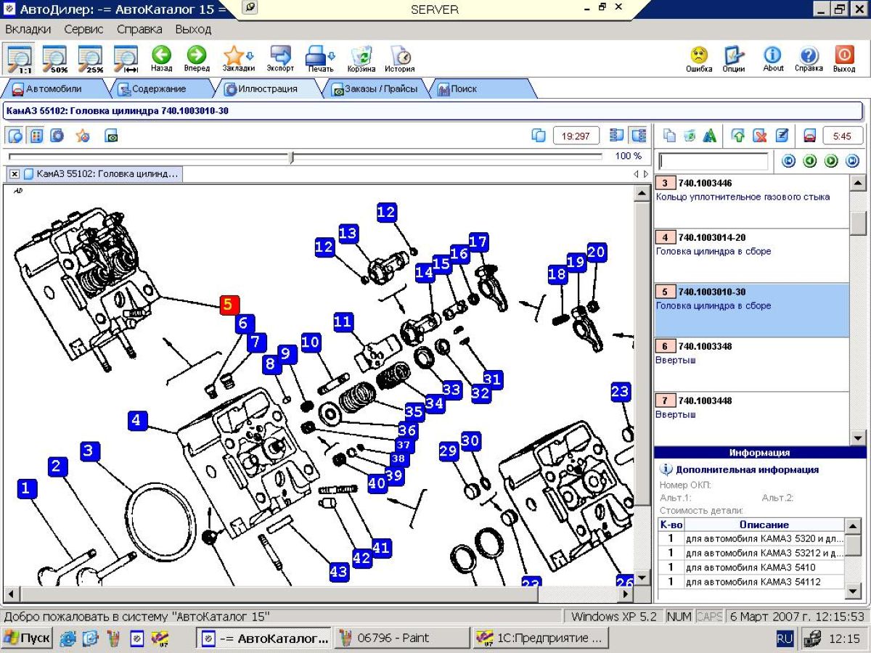Click the zoom slider handle

(292, 157)
